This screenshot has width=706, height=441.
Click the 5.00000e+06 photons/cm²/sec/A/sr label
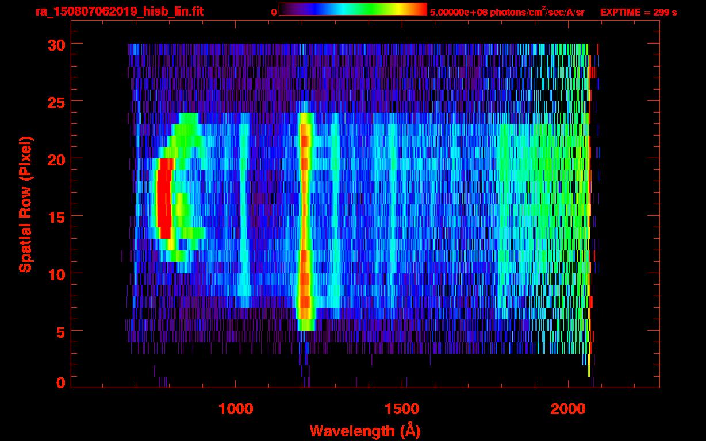pyautogui.click(x=507, y=11)
